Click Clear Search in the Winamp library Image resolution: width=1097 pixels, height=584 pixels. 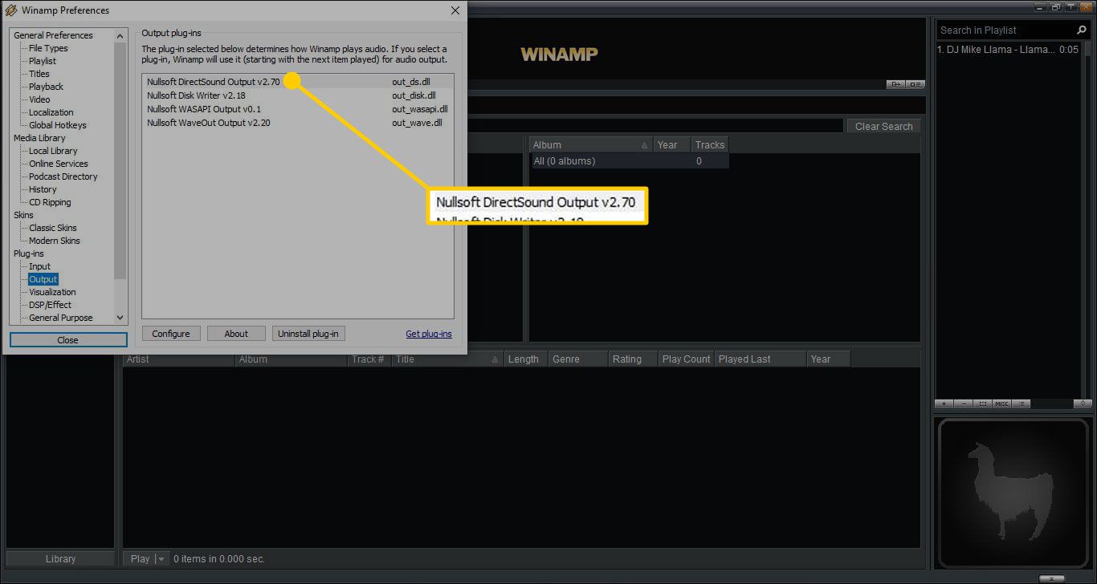(x=883, y=126)
